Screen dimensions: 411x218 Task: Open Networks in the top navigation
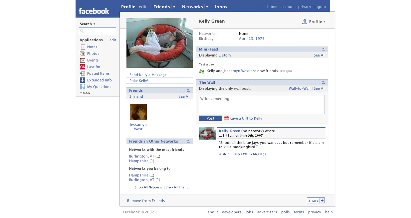pyautogui.click(x=192, y=7)
